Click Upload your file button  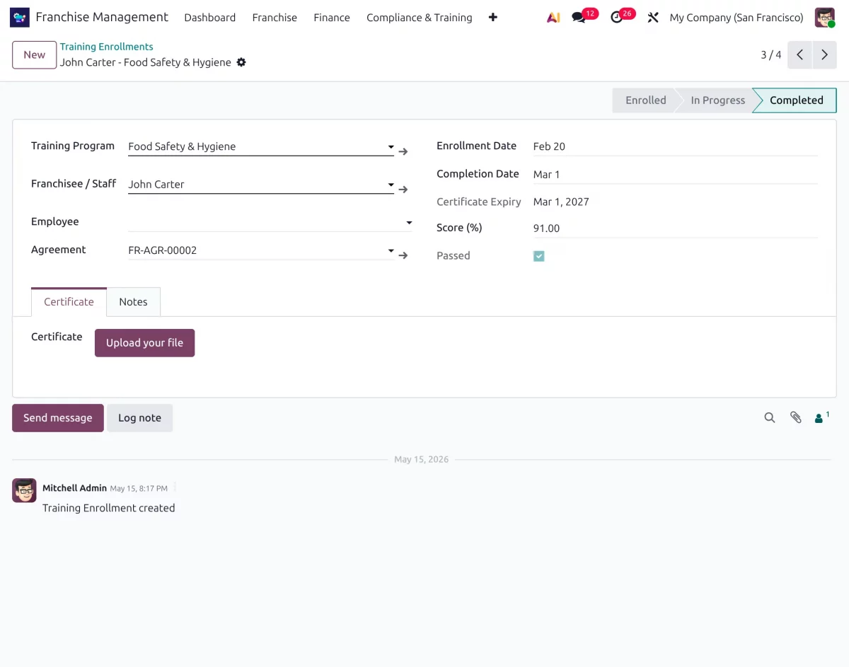tap(144, 343)
